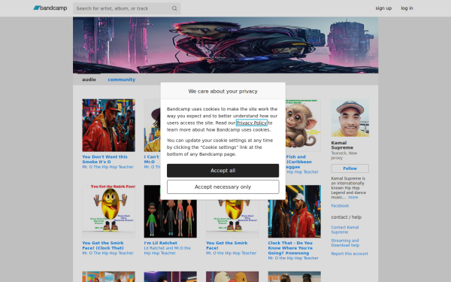Screen dimensions: 451x282
Task: Click Contact Kamal Supreme link
Action: (344, 229)
